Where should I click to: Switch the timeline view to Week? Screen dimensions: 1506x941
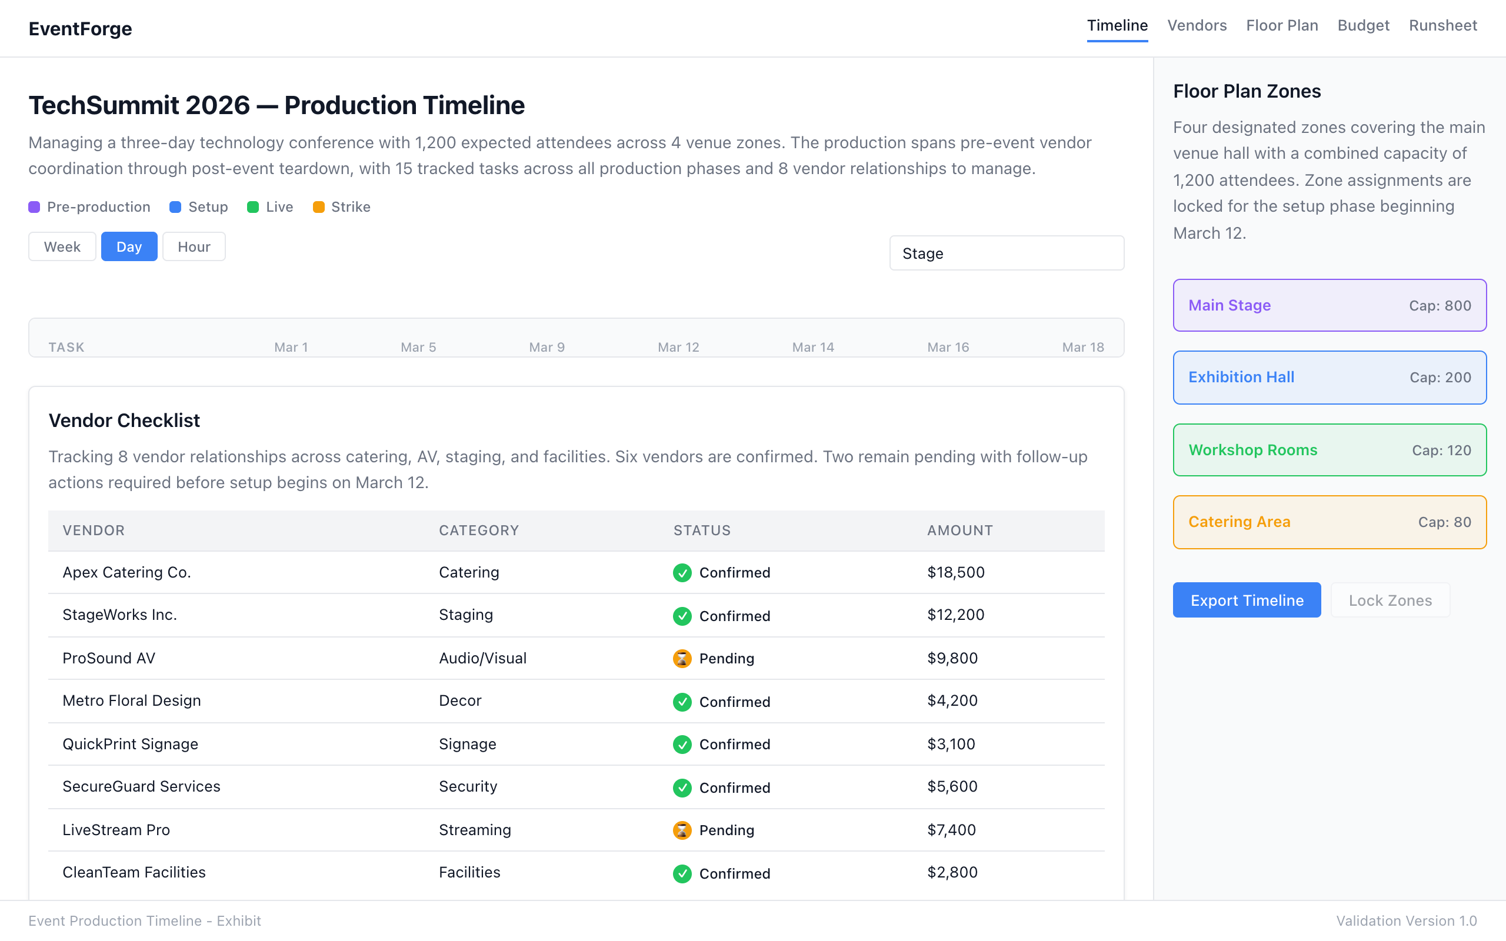pos(62,246)
